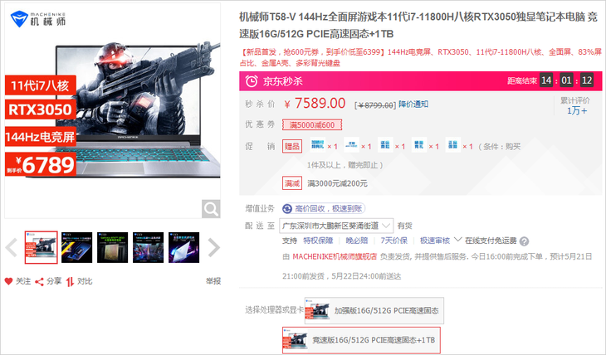Image resolution: width=606 pixels, height=355 pixels.
Task: Click the help question mark icon beside free shipping
Action: tap(524, 241)
